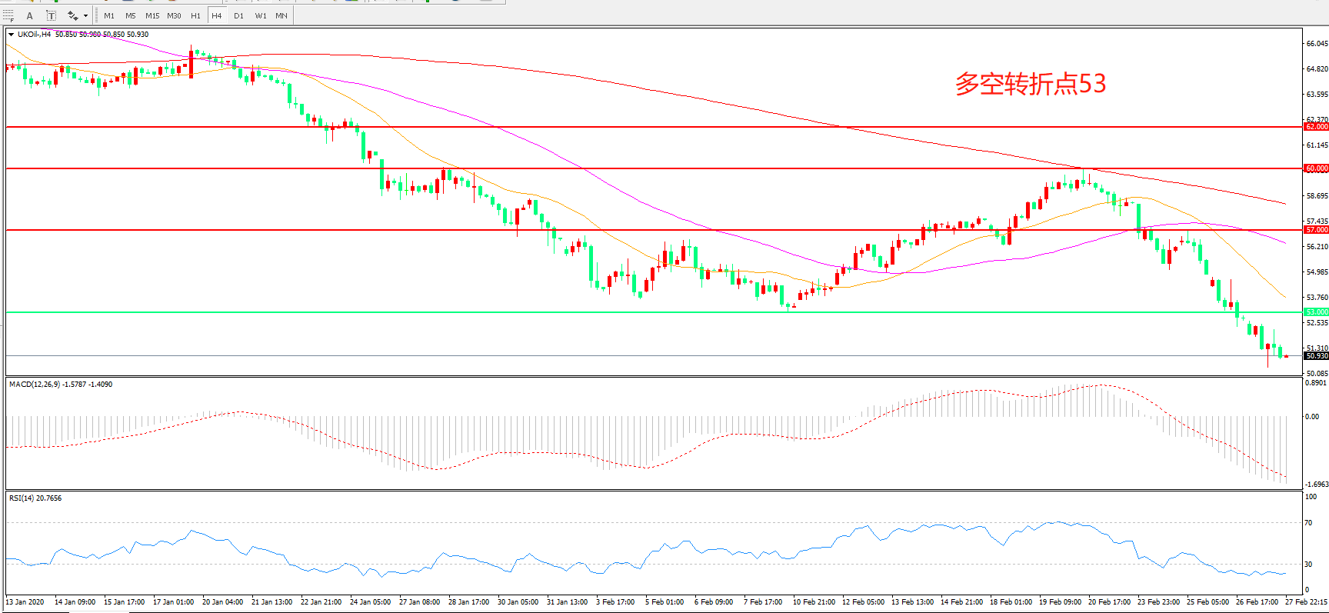Image resolution: width=1329 pixels, height=613 pixels.
Task: Choose the H1 hourly timeframe
Action: 195,15
